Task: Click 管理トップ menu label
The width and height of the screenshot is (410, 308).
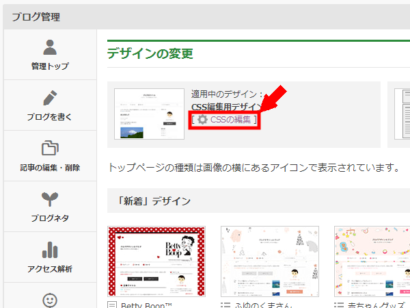Action: pos(50,66)
